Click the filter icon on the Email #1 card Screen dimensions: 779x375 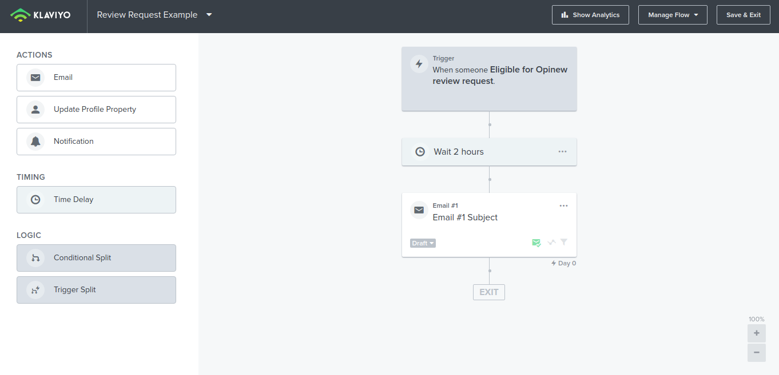(x=564, y=242)
